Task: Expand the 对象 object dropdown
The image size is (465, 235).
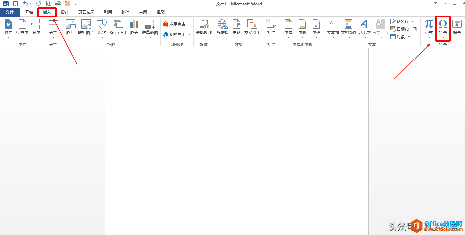Action: pos(409,37)
